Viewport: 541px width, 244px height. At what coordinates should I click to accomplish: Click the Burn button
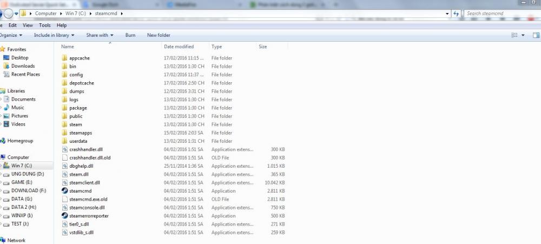click(130, 35)
